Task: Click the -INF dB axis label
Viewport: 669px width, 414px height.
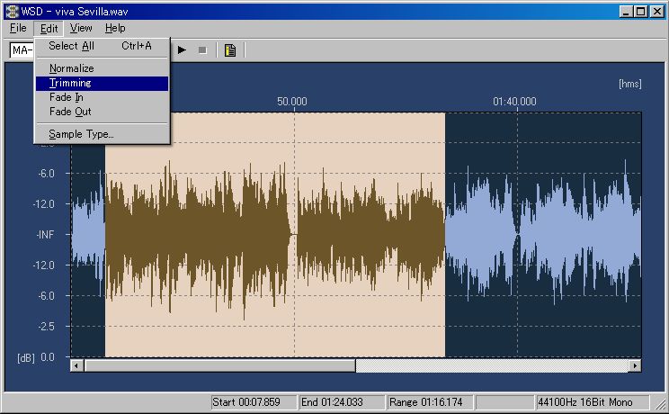Action: [45, 235]
